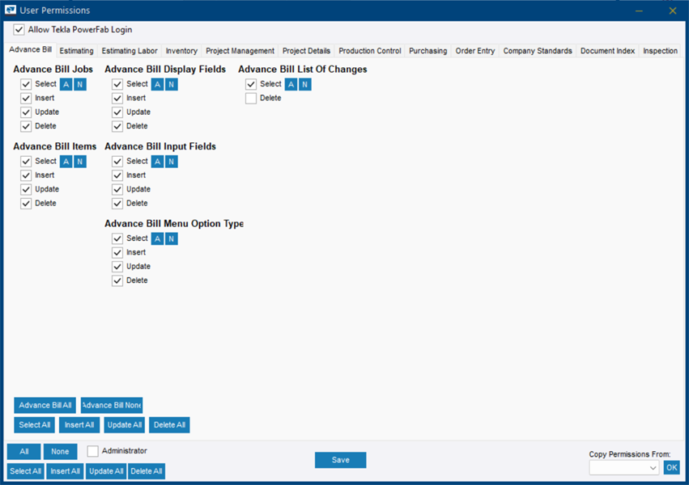Screen dimensions: 689x485
Task: Uncheck Delete under Advance Bill Items
Action: (26, 204)
